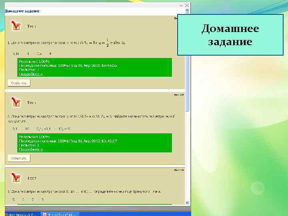Click the Ответить button under question 1
The height and width of the screenshot is (216, 288).
click(19, 83)
